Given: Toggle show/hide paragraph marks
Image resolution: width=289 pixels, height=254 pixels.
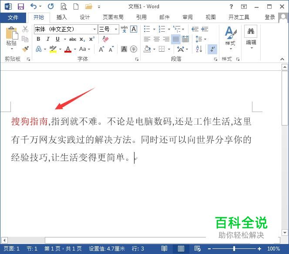Looking at the screenshot, I should click(212, 49).
